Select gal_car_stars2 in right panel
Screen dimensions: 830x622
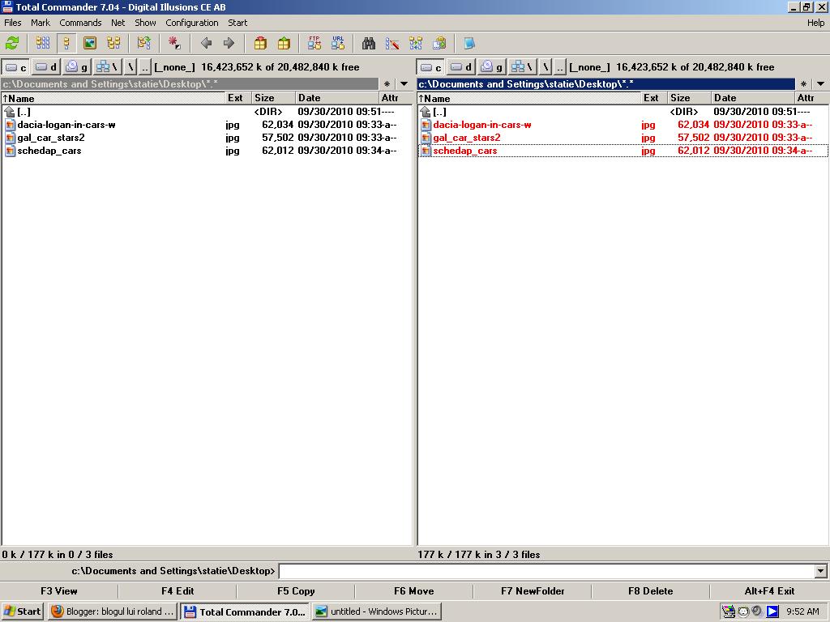coord(622,138)
